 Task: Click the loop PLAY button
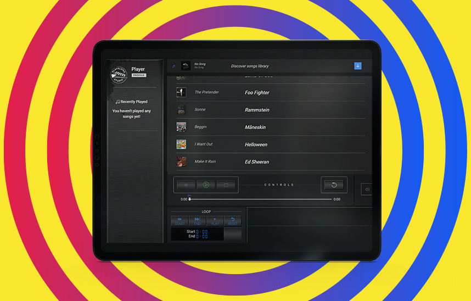click(215, 221)
